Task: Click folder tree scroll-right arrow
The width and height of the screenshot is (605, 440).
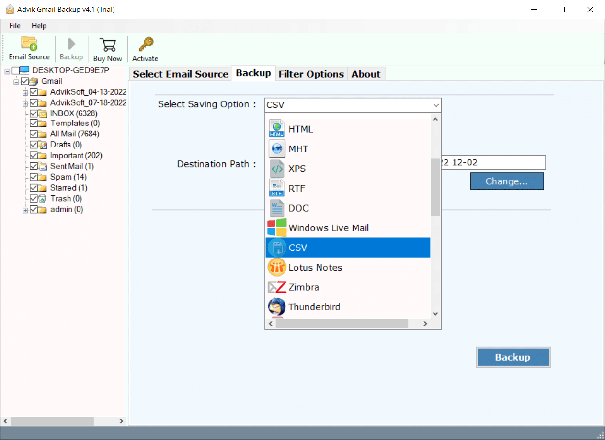Action: click(121, 421)
